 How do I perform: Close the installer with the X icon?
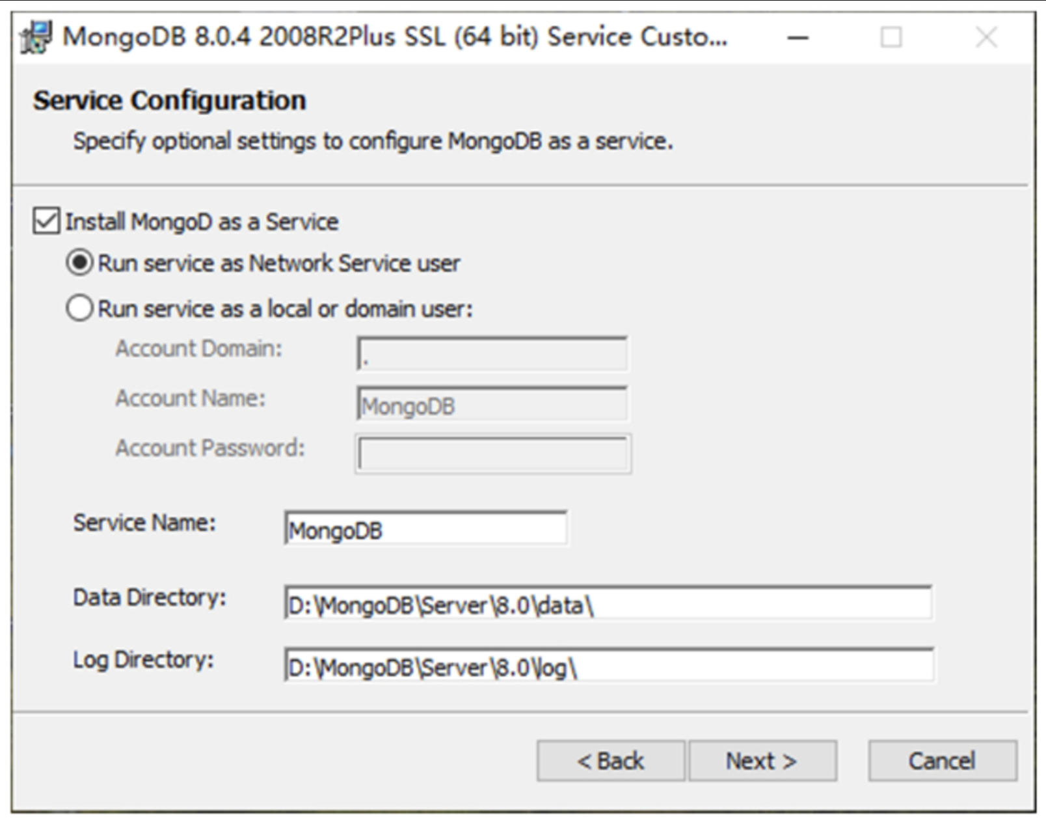pyautogui.click(x=987, y=38)
